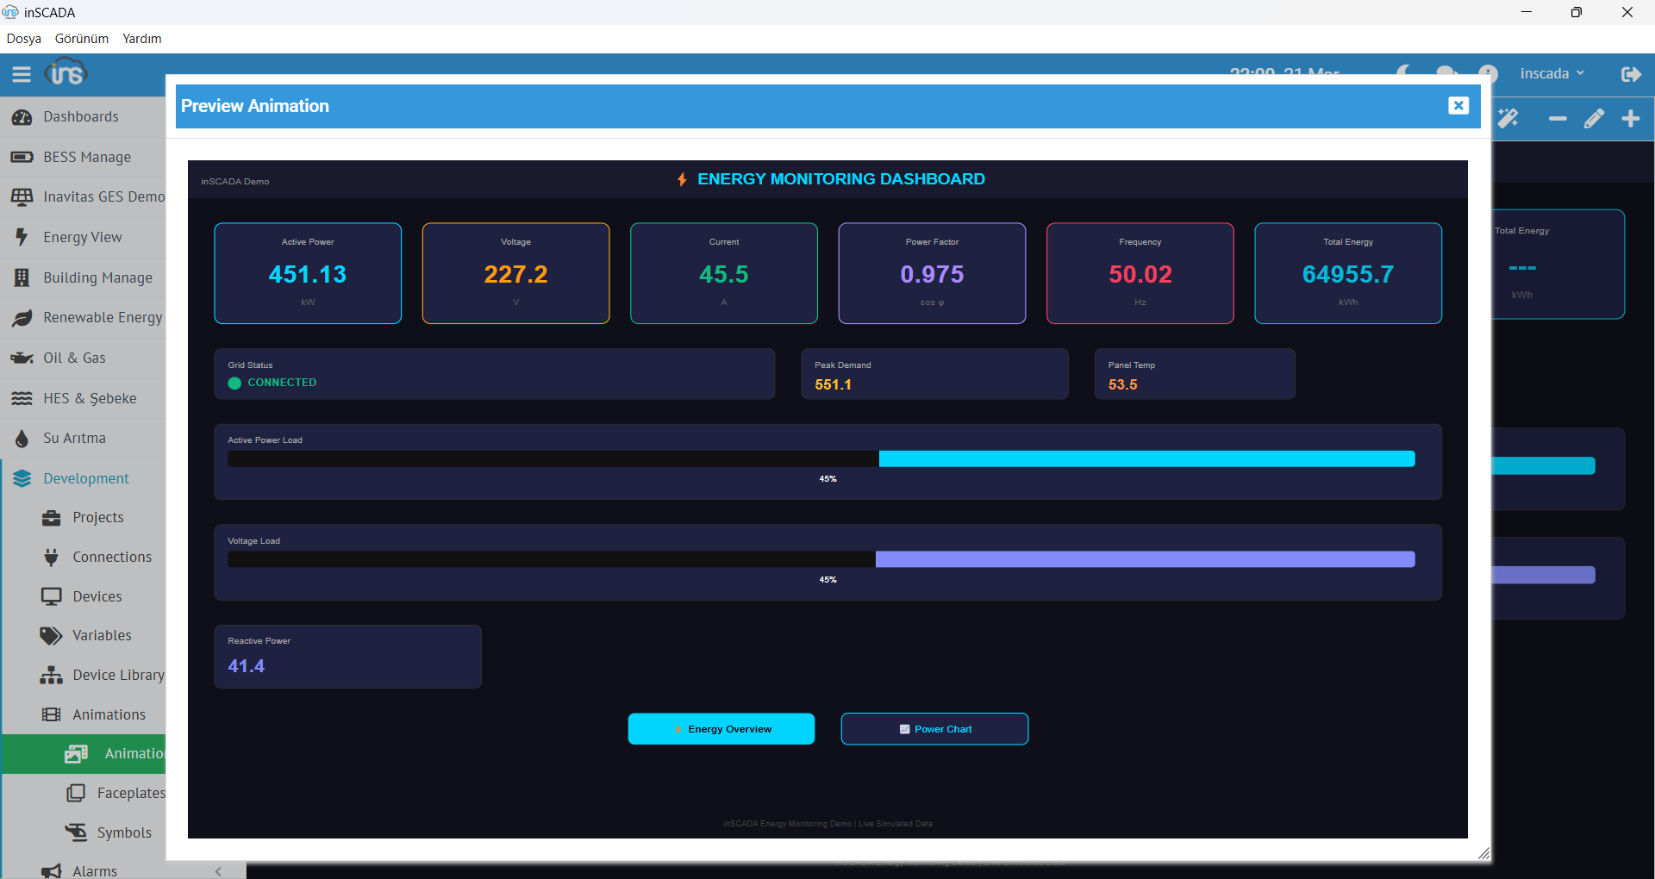Click the plus add icon
Image resolution: width=1655 pixels, height=879 pixels.
tap(1630, 119)
